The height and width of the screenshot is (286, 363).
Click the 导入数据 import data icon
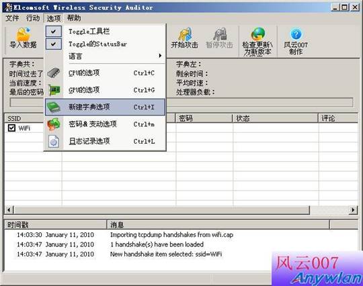[23, 34]
